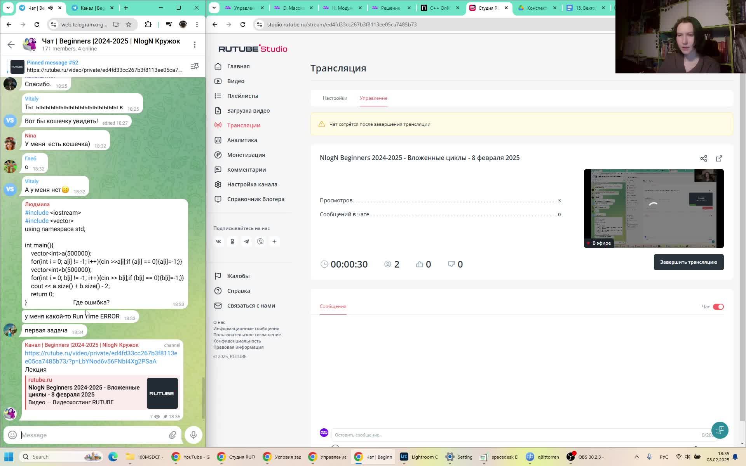
Task: Open the chat options three-dot menu
Action: pos(195,45)
